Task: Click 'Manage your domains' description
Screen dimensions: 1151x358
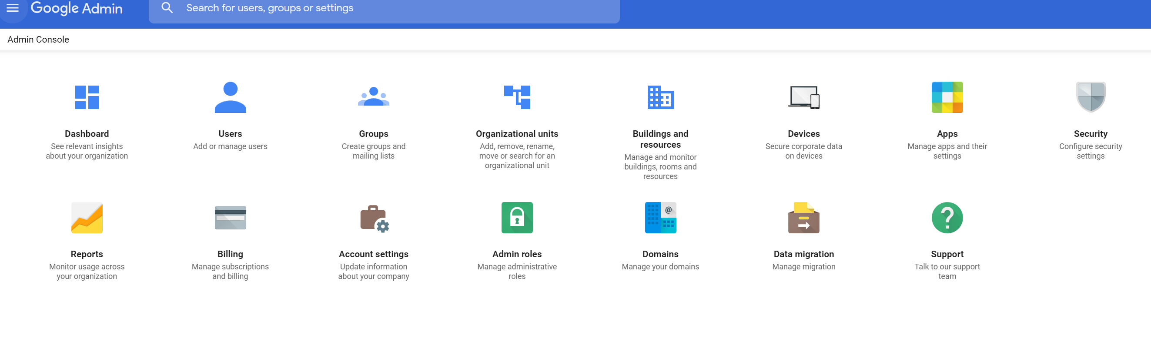Action: pyautogui.click(x=660, y=267)
